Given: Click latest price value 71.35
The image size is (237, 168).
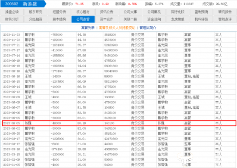Looking at the screenshot, I should 79,4.
